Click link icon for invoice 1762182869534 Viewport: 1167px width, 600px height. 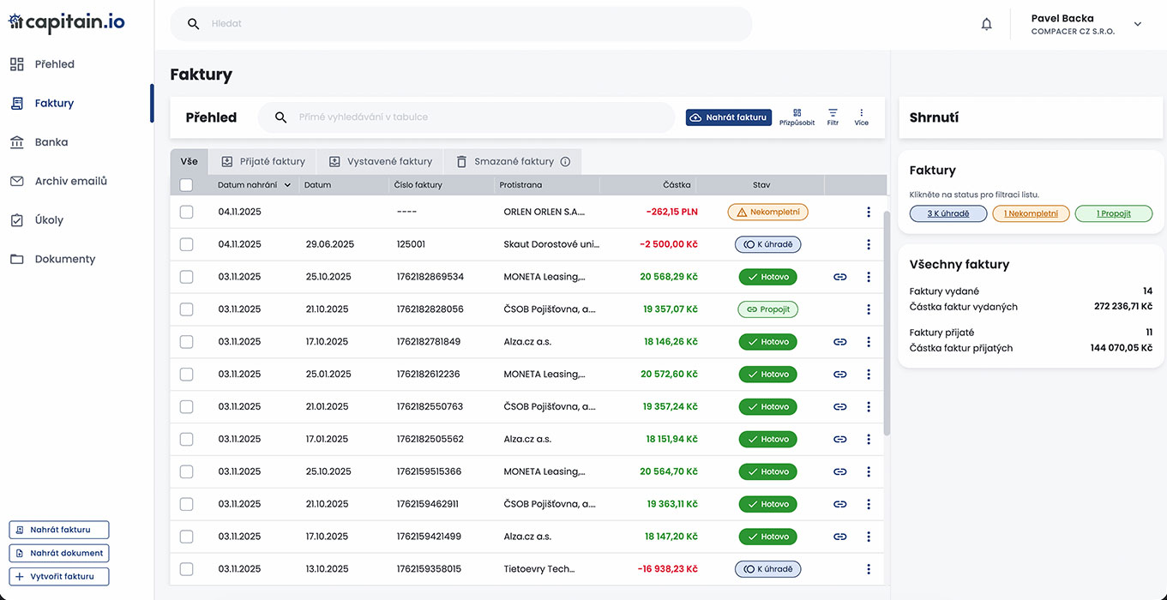point(839,277)
